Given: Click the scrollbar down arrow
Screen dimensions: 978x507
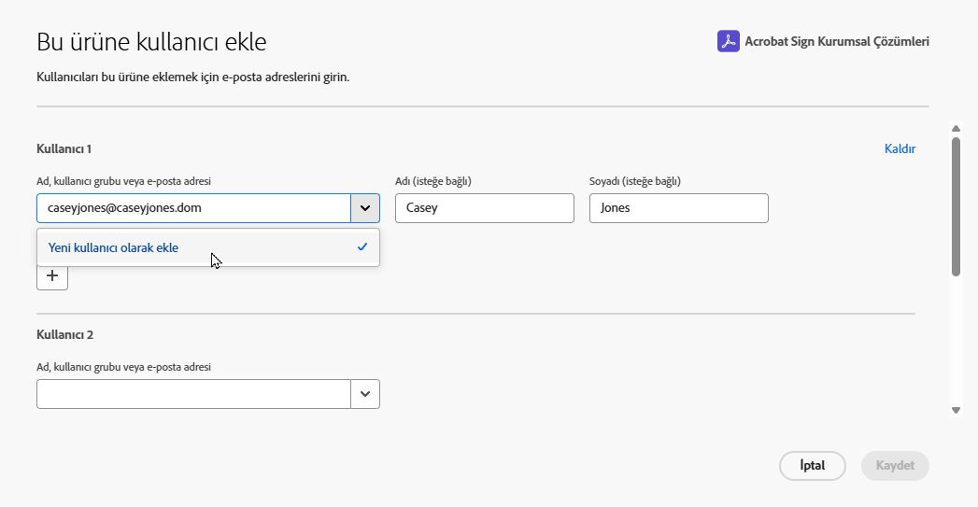Looking at the screenshot, I should (x=956, y=409).
